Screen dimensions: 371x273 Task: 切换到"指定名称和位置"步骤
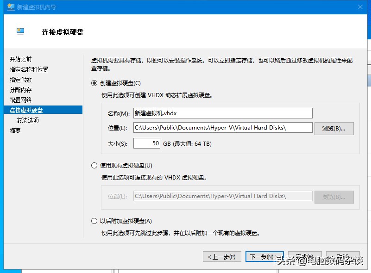tap(29, 69)
